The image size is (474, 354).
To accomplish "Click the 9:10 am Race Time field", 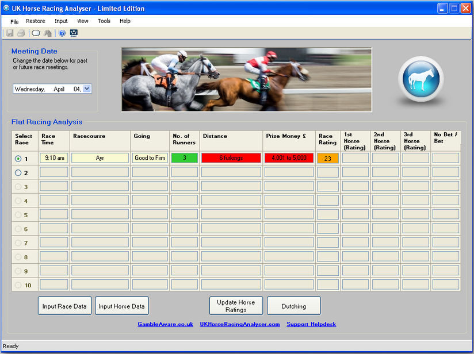I will click(53, 158).
